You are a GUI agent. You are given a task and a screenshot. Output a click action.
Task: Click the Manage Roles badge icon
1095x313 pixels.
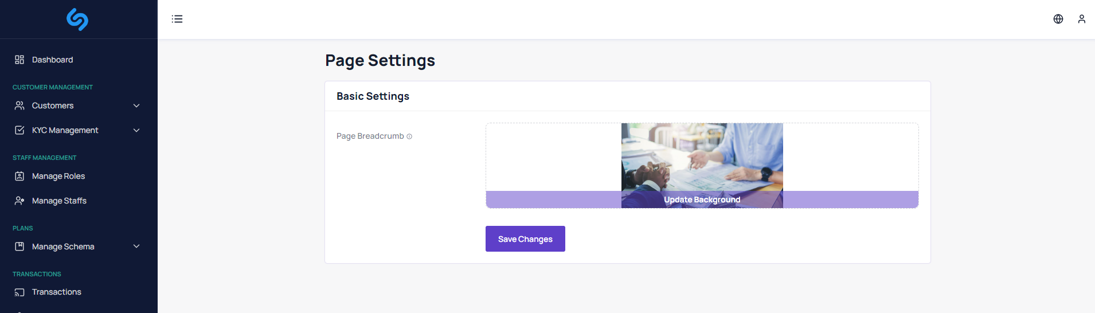tap(19, 176)
